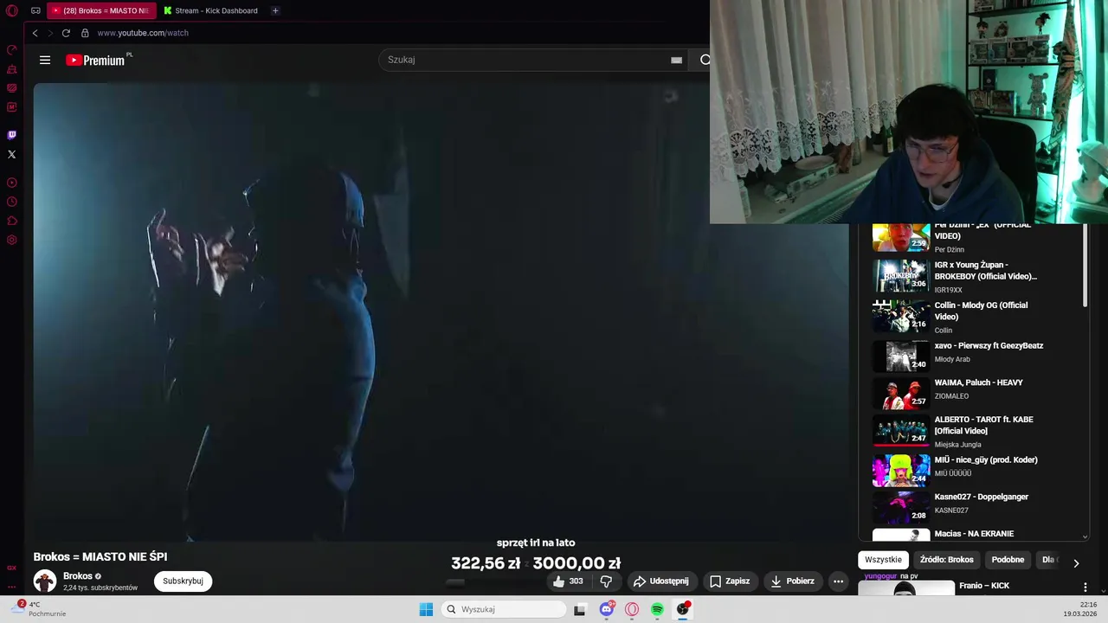Switch to the Brokos MIASTO NIE ŚPI tab
The image size is (1108, 623).
(100, 10)
